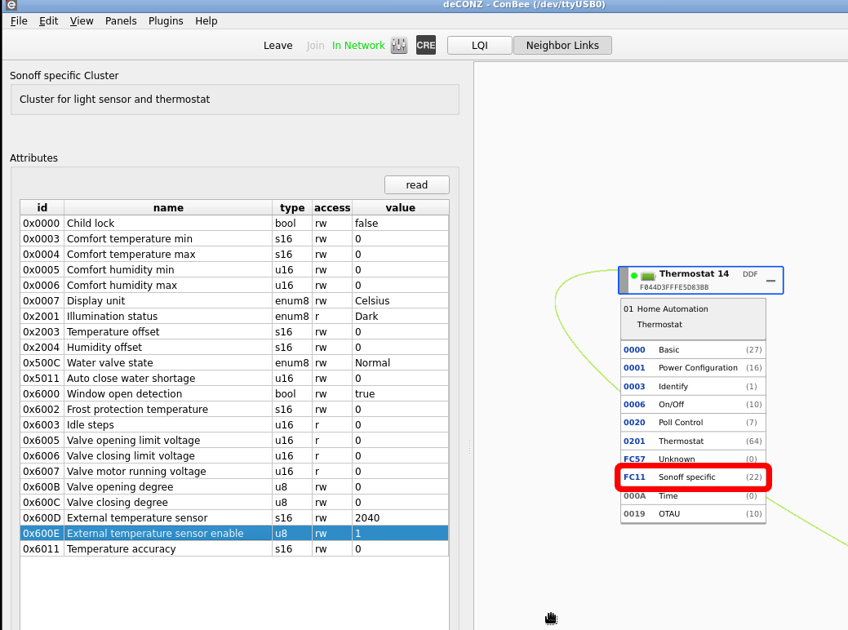Viewport: 848px width, 630px height.
Task: Select Comfort humidity min row
Action: coord(234,270)
